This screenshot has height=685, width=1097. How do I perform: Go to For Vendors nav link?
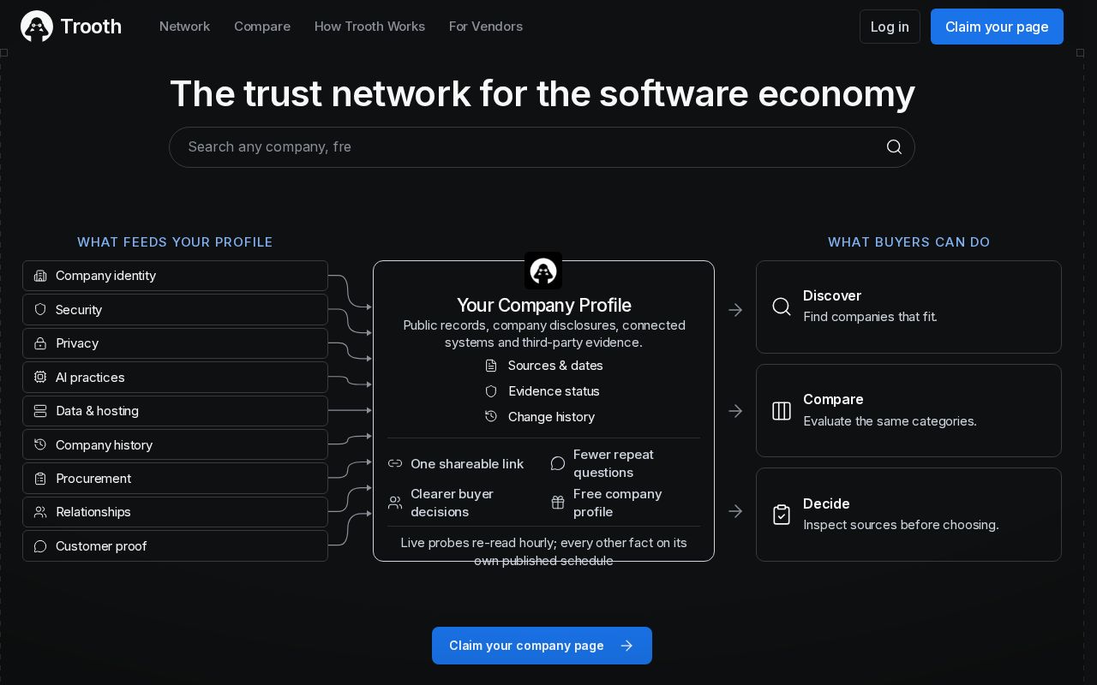pyautogui.click(x=486, y=27)
